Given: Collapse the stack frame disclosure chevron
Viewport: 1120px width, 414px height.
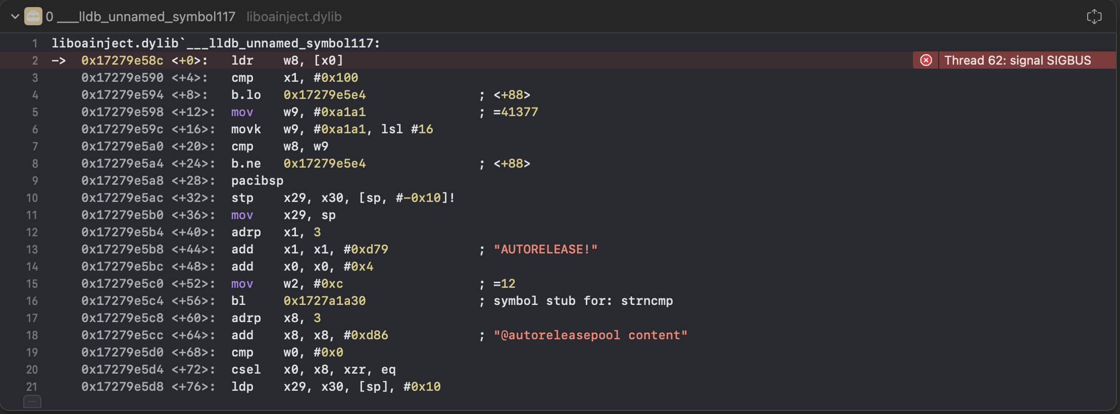Looking at the screenshot, I should click(15, 17).
